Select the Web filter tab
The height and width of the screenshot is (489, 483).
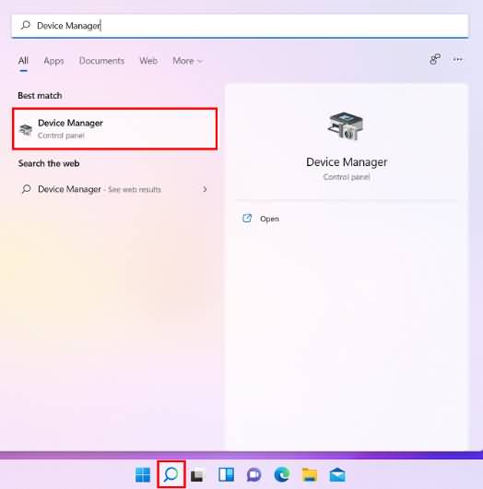point(148,61)
